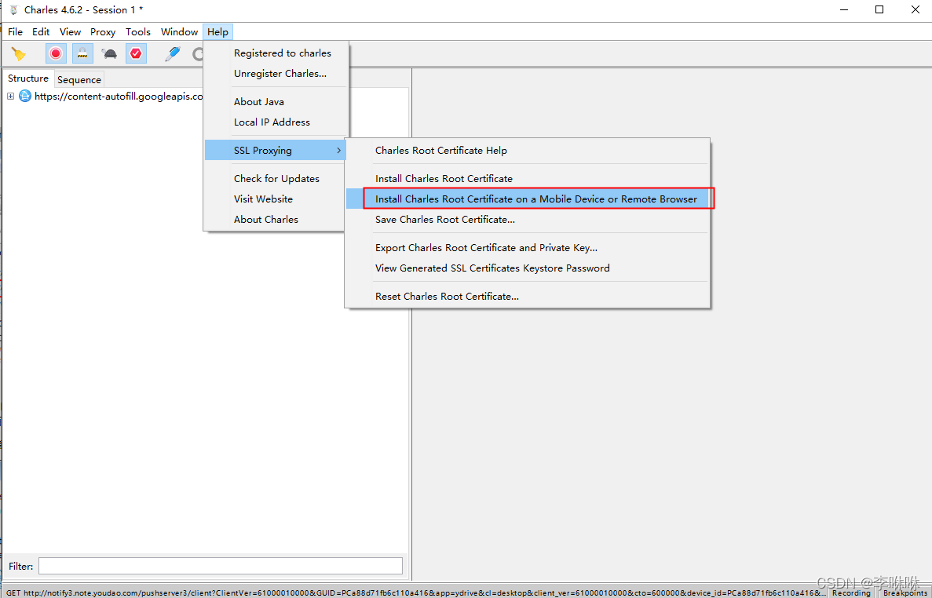Open the View menu
The height and width of the screenshot is (598, 932).
[70, 32]
